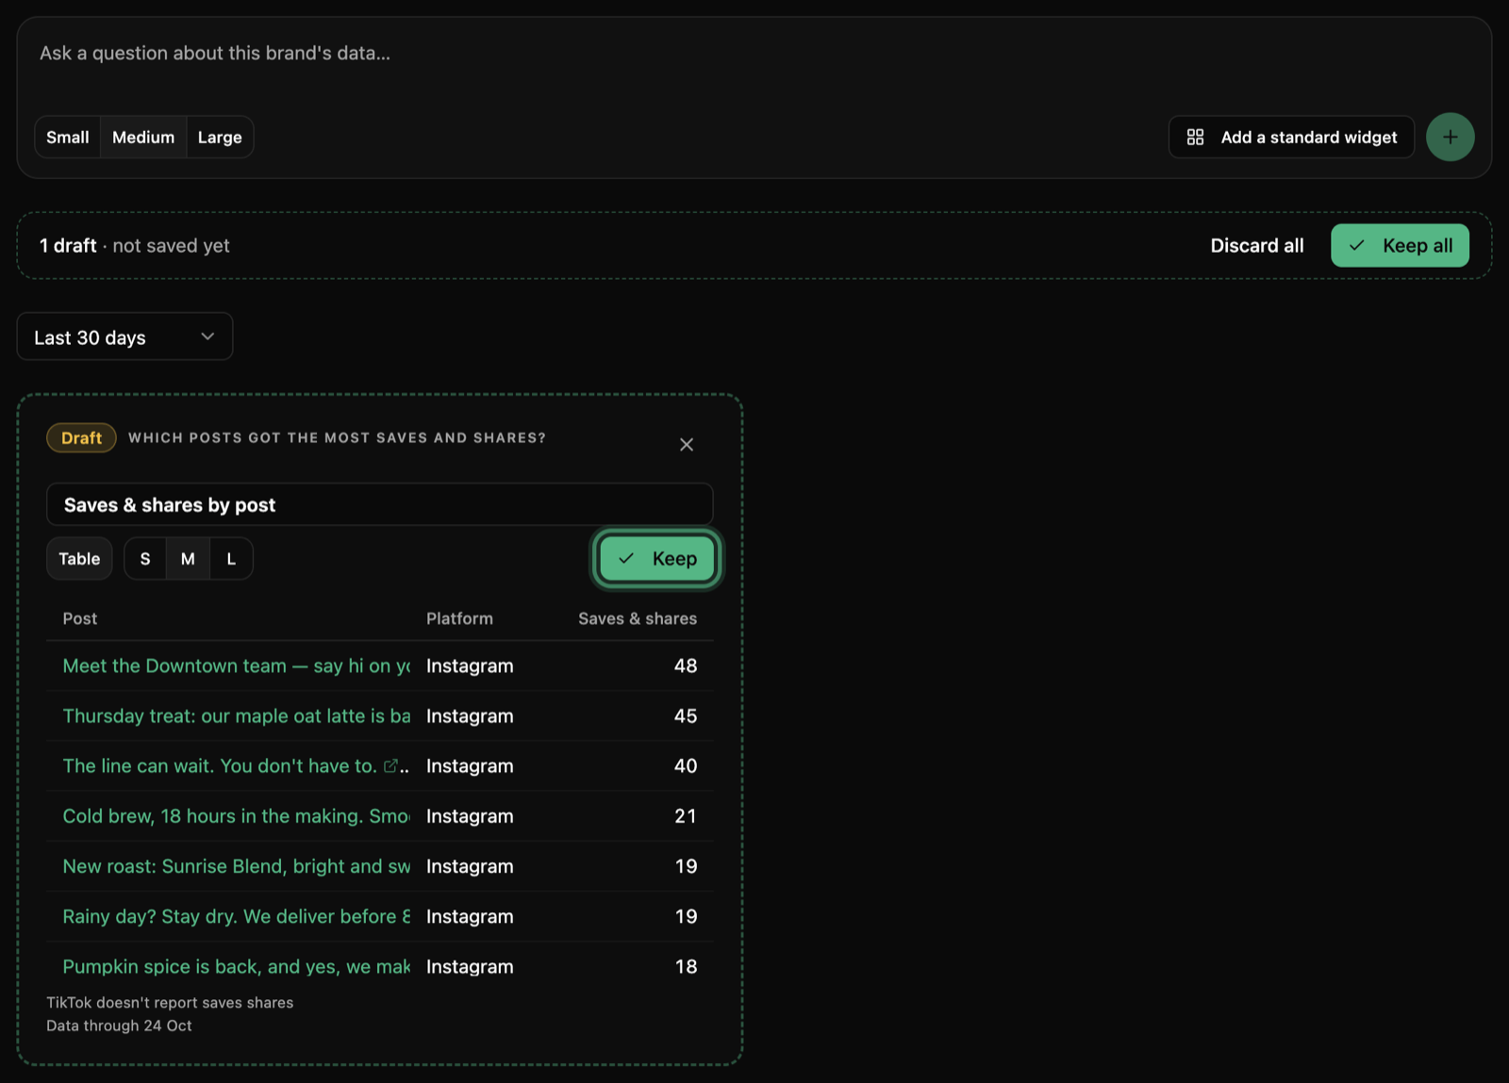Click the value 18 in the table

click(x=686, y=966)
